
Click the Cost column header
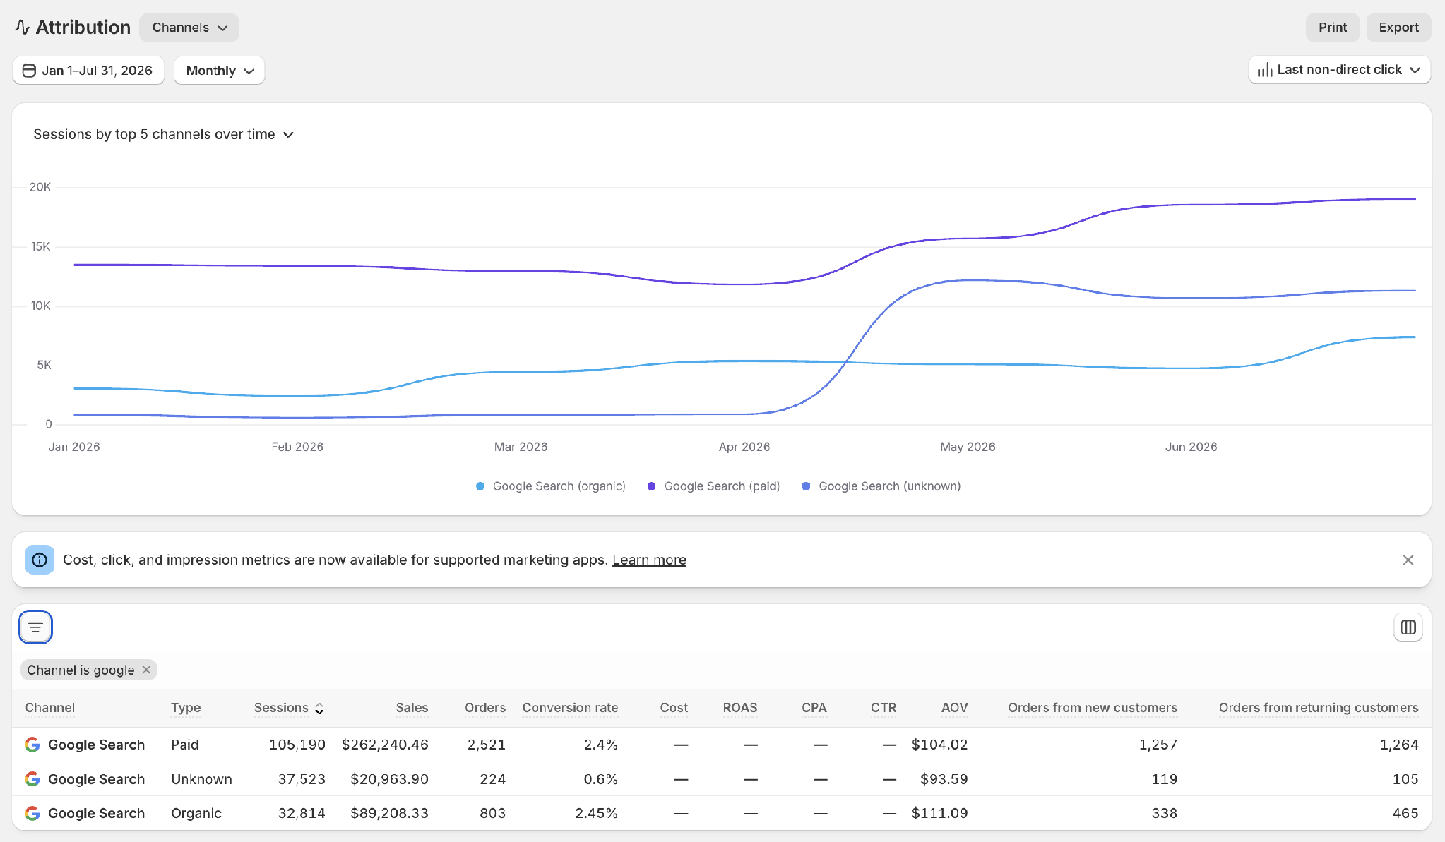(x=674, y=708)
